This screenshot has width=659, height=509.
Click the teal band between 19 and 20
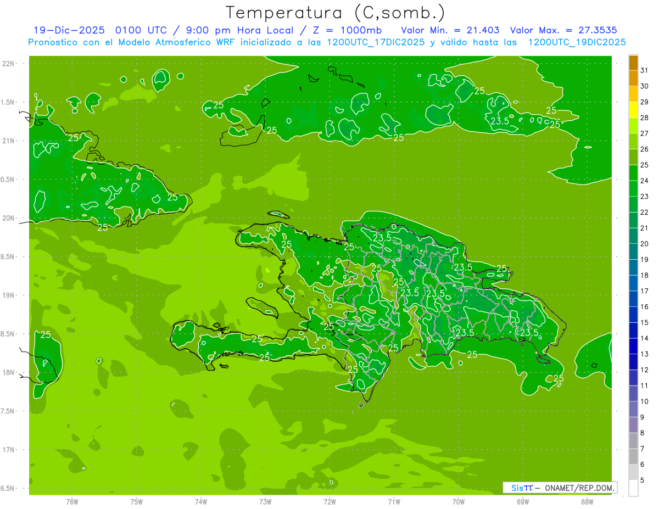[x=633, y=252]
